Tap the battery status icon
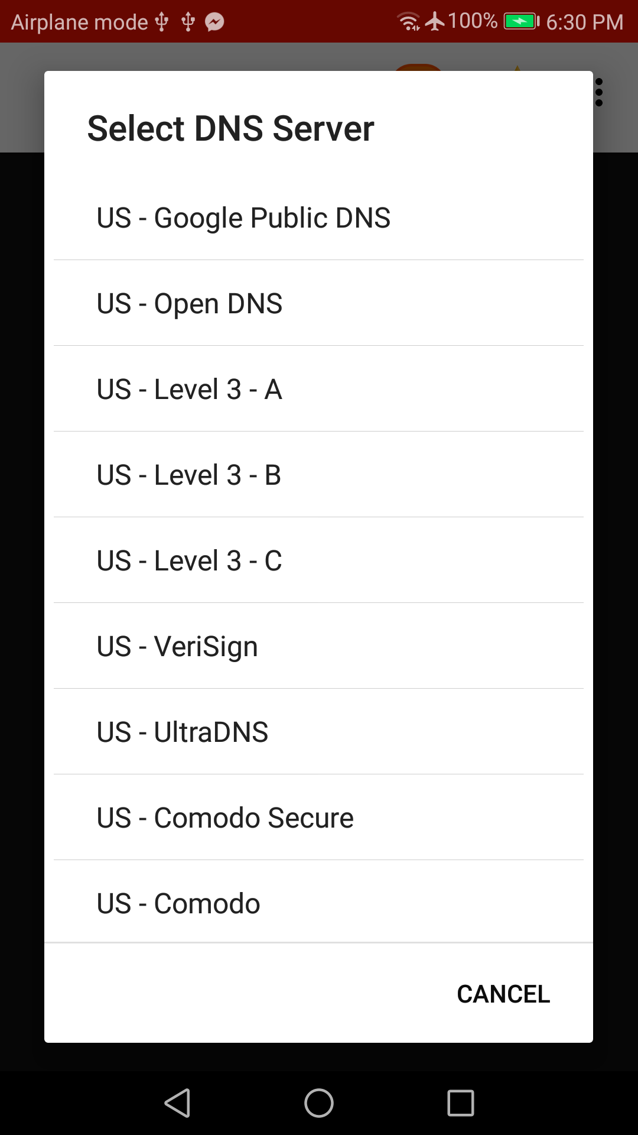 [522, 22]
